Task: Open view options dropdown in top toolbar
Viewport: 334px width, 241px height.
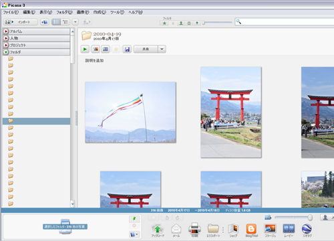Action: tap(75, 22)
